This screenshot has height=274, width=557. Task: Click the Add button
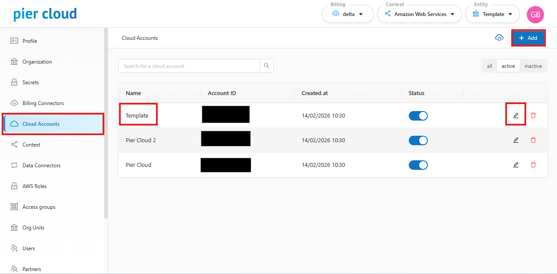[528, 38]
